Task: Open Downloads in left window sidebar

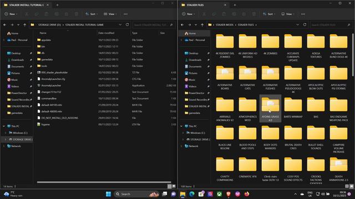Action: pos(17,60)
